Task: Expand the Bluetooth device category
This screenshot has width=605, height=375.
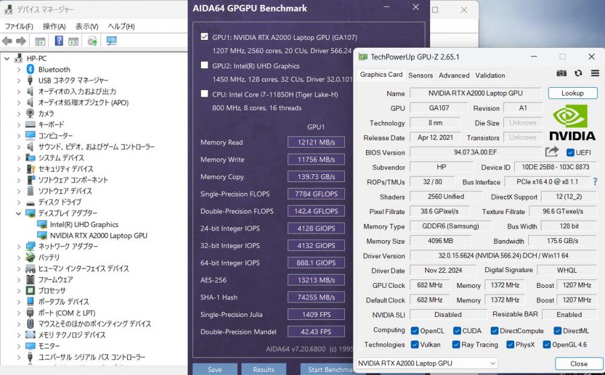Action: point(19,70)
